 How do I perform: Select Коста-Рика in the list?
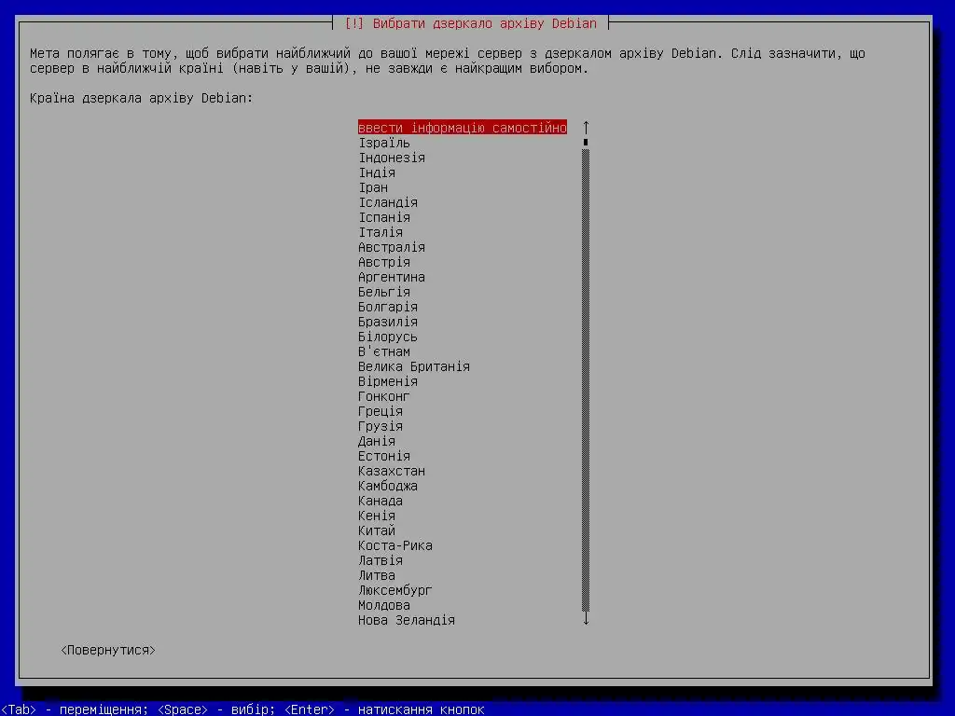click(x=395, y=544)
